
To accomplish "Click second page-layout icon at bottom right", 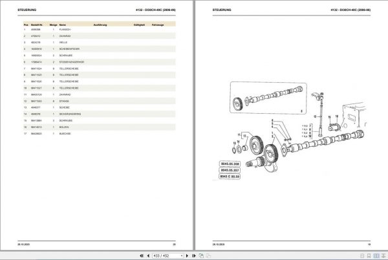I will (369, 255).
